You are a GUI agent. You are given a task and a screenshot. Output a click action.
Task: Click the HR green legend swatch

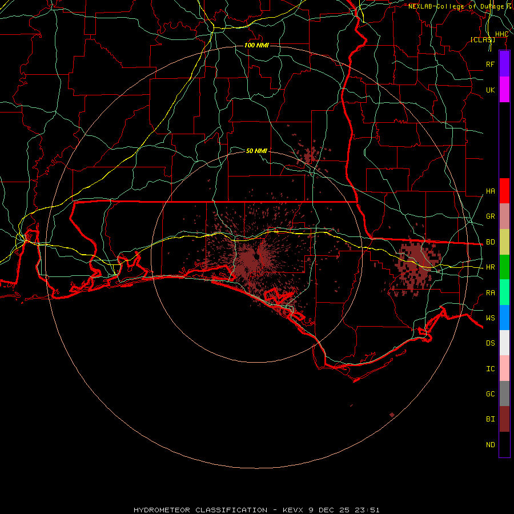(504, 267)
